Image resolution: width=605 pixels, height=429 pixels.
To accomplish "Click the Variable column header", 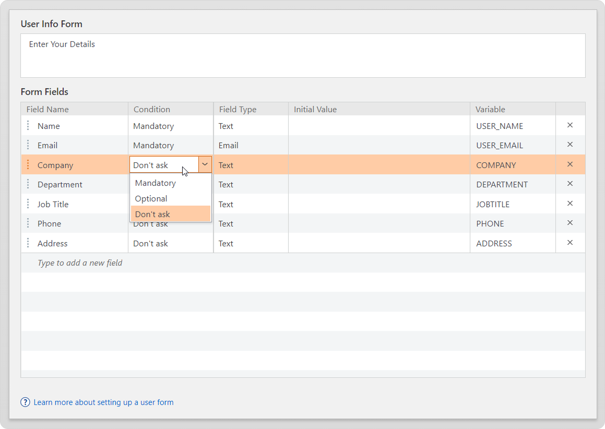I will 513,109.
